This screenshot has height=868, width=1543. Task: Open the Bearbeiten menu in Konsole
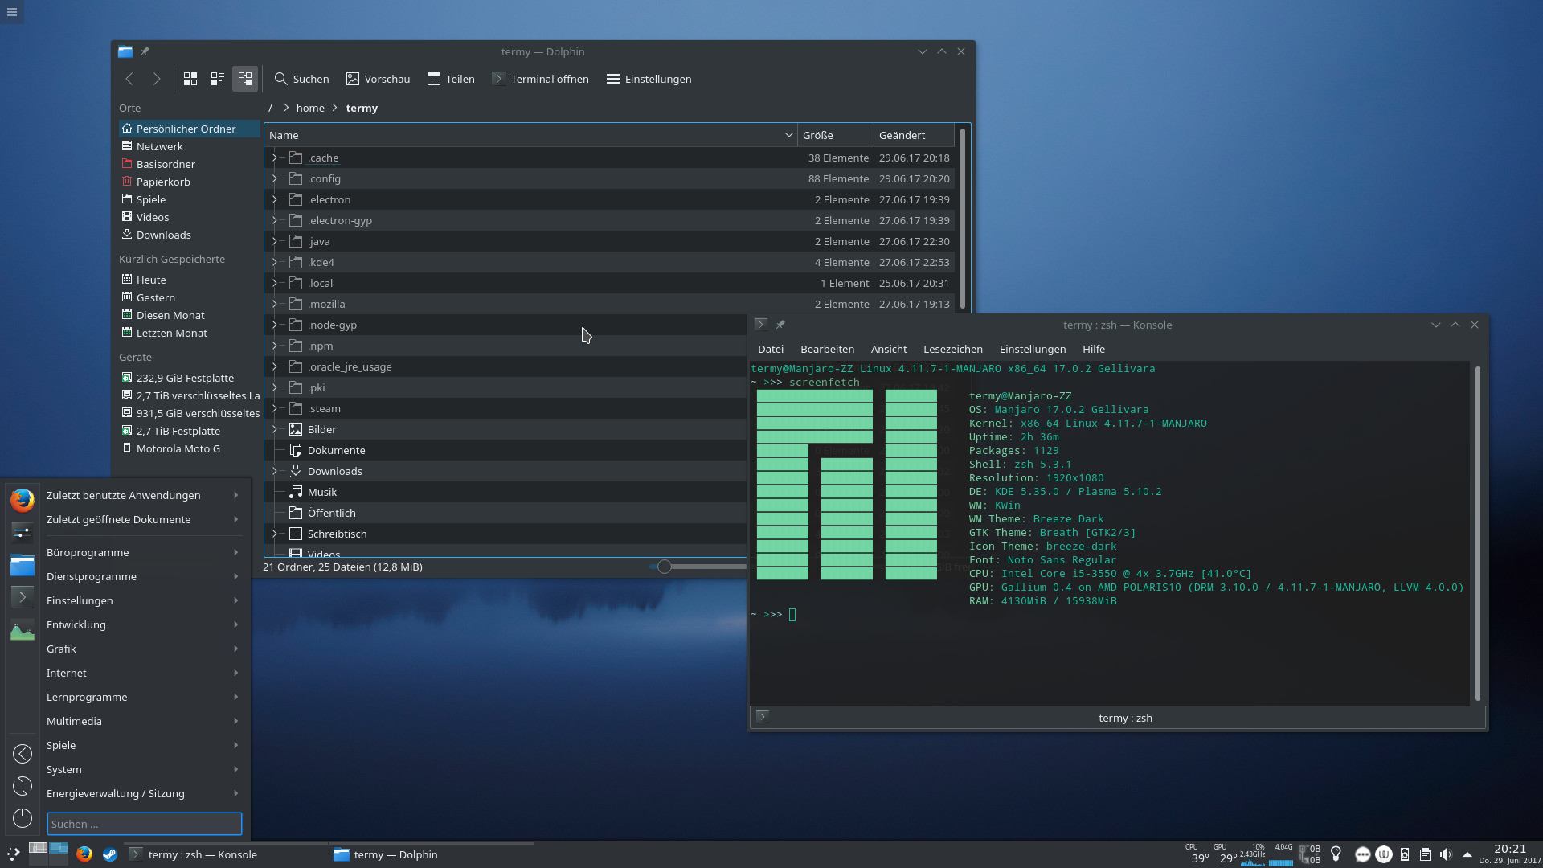pyautogui.click(x=827, y=349)
